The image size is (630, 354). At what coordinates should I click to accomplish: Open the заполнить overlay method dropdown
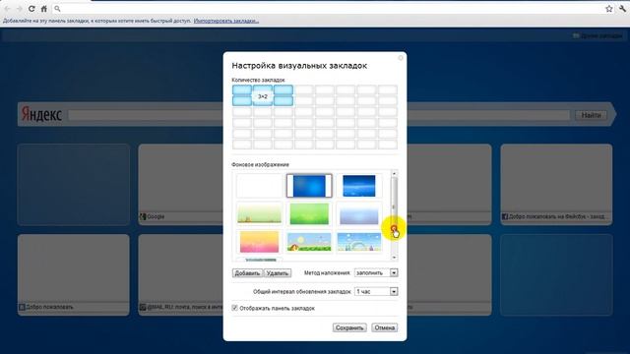(x=376, y=272)
